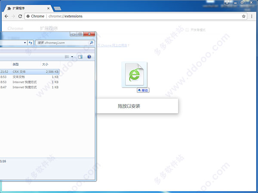This screenshot has height=193, width=258.
Task: Click the dragged CRX file icon
Action: (x=135, y=74)
